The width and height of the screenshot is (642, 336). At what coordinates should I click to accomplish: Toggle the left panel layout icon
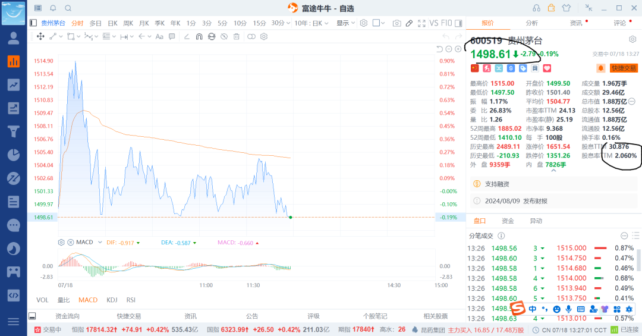[x=33, y=23]
